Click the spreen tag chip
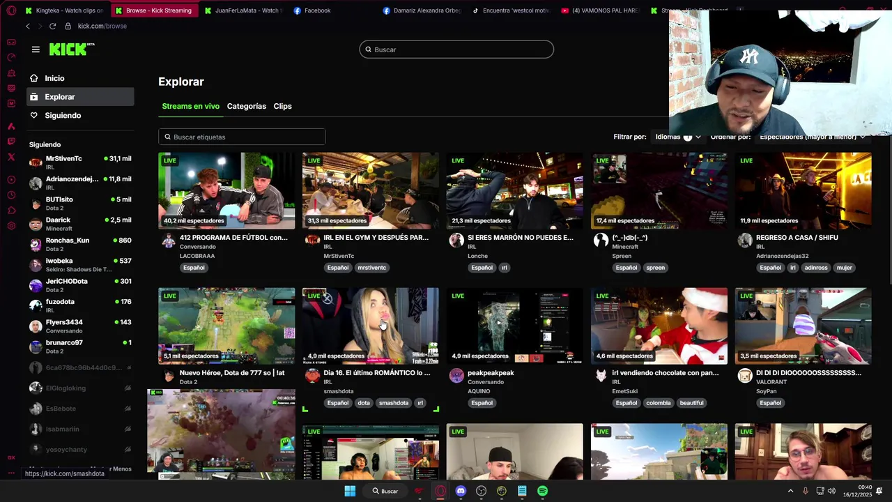 tap(655, 268)
